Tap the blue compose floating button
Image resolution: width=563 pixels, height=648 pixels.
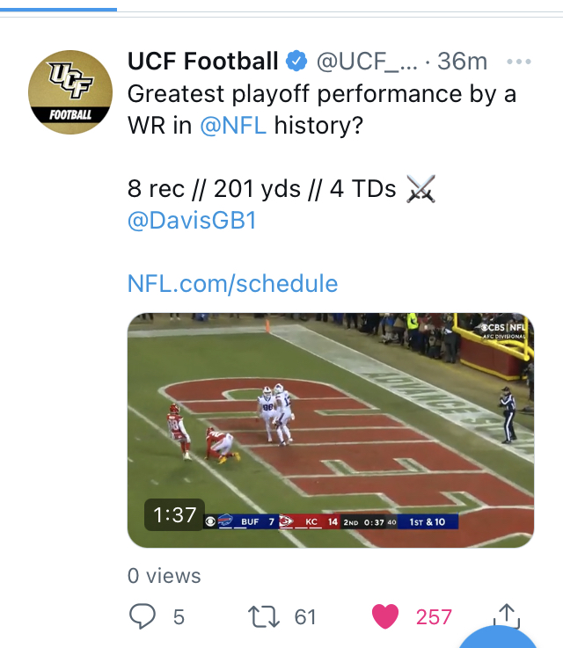pyautogui.click(x=498, y=638)
